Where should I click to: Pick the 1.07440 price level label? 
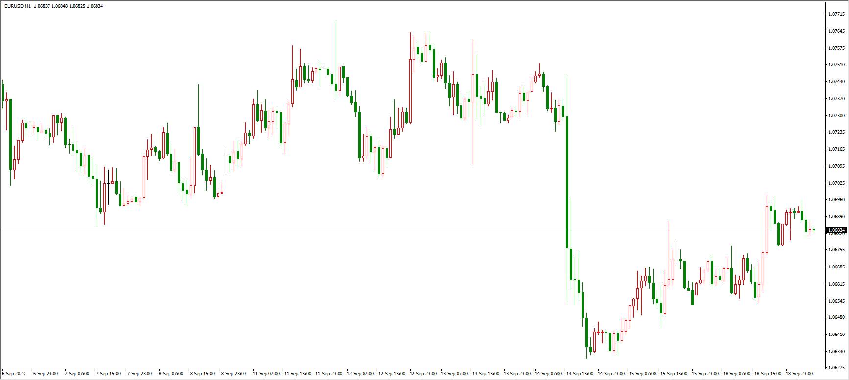[x=836, y=82]
